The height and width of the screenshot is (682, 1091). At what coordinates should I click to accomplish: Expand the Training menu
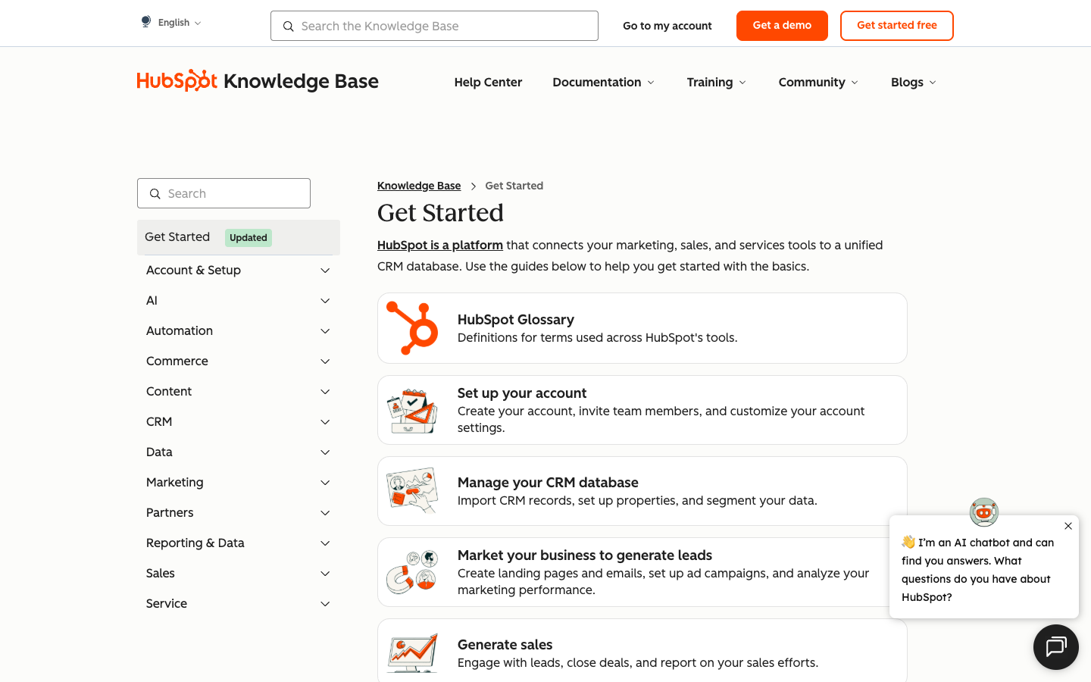pyautogui.click(x=717, y=83)
